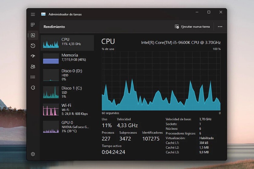Image resolution: width=254 pixels, height=169 pixels.
Task: Click the Wi-Fi pink mini graph thumbnail
Action: click(51, 110)
